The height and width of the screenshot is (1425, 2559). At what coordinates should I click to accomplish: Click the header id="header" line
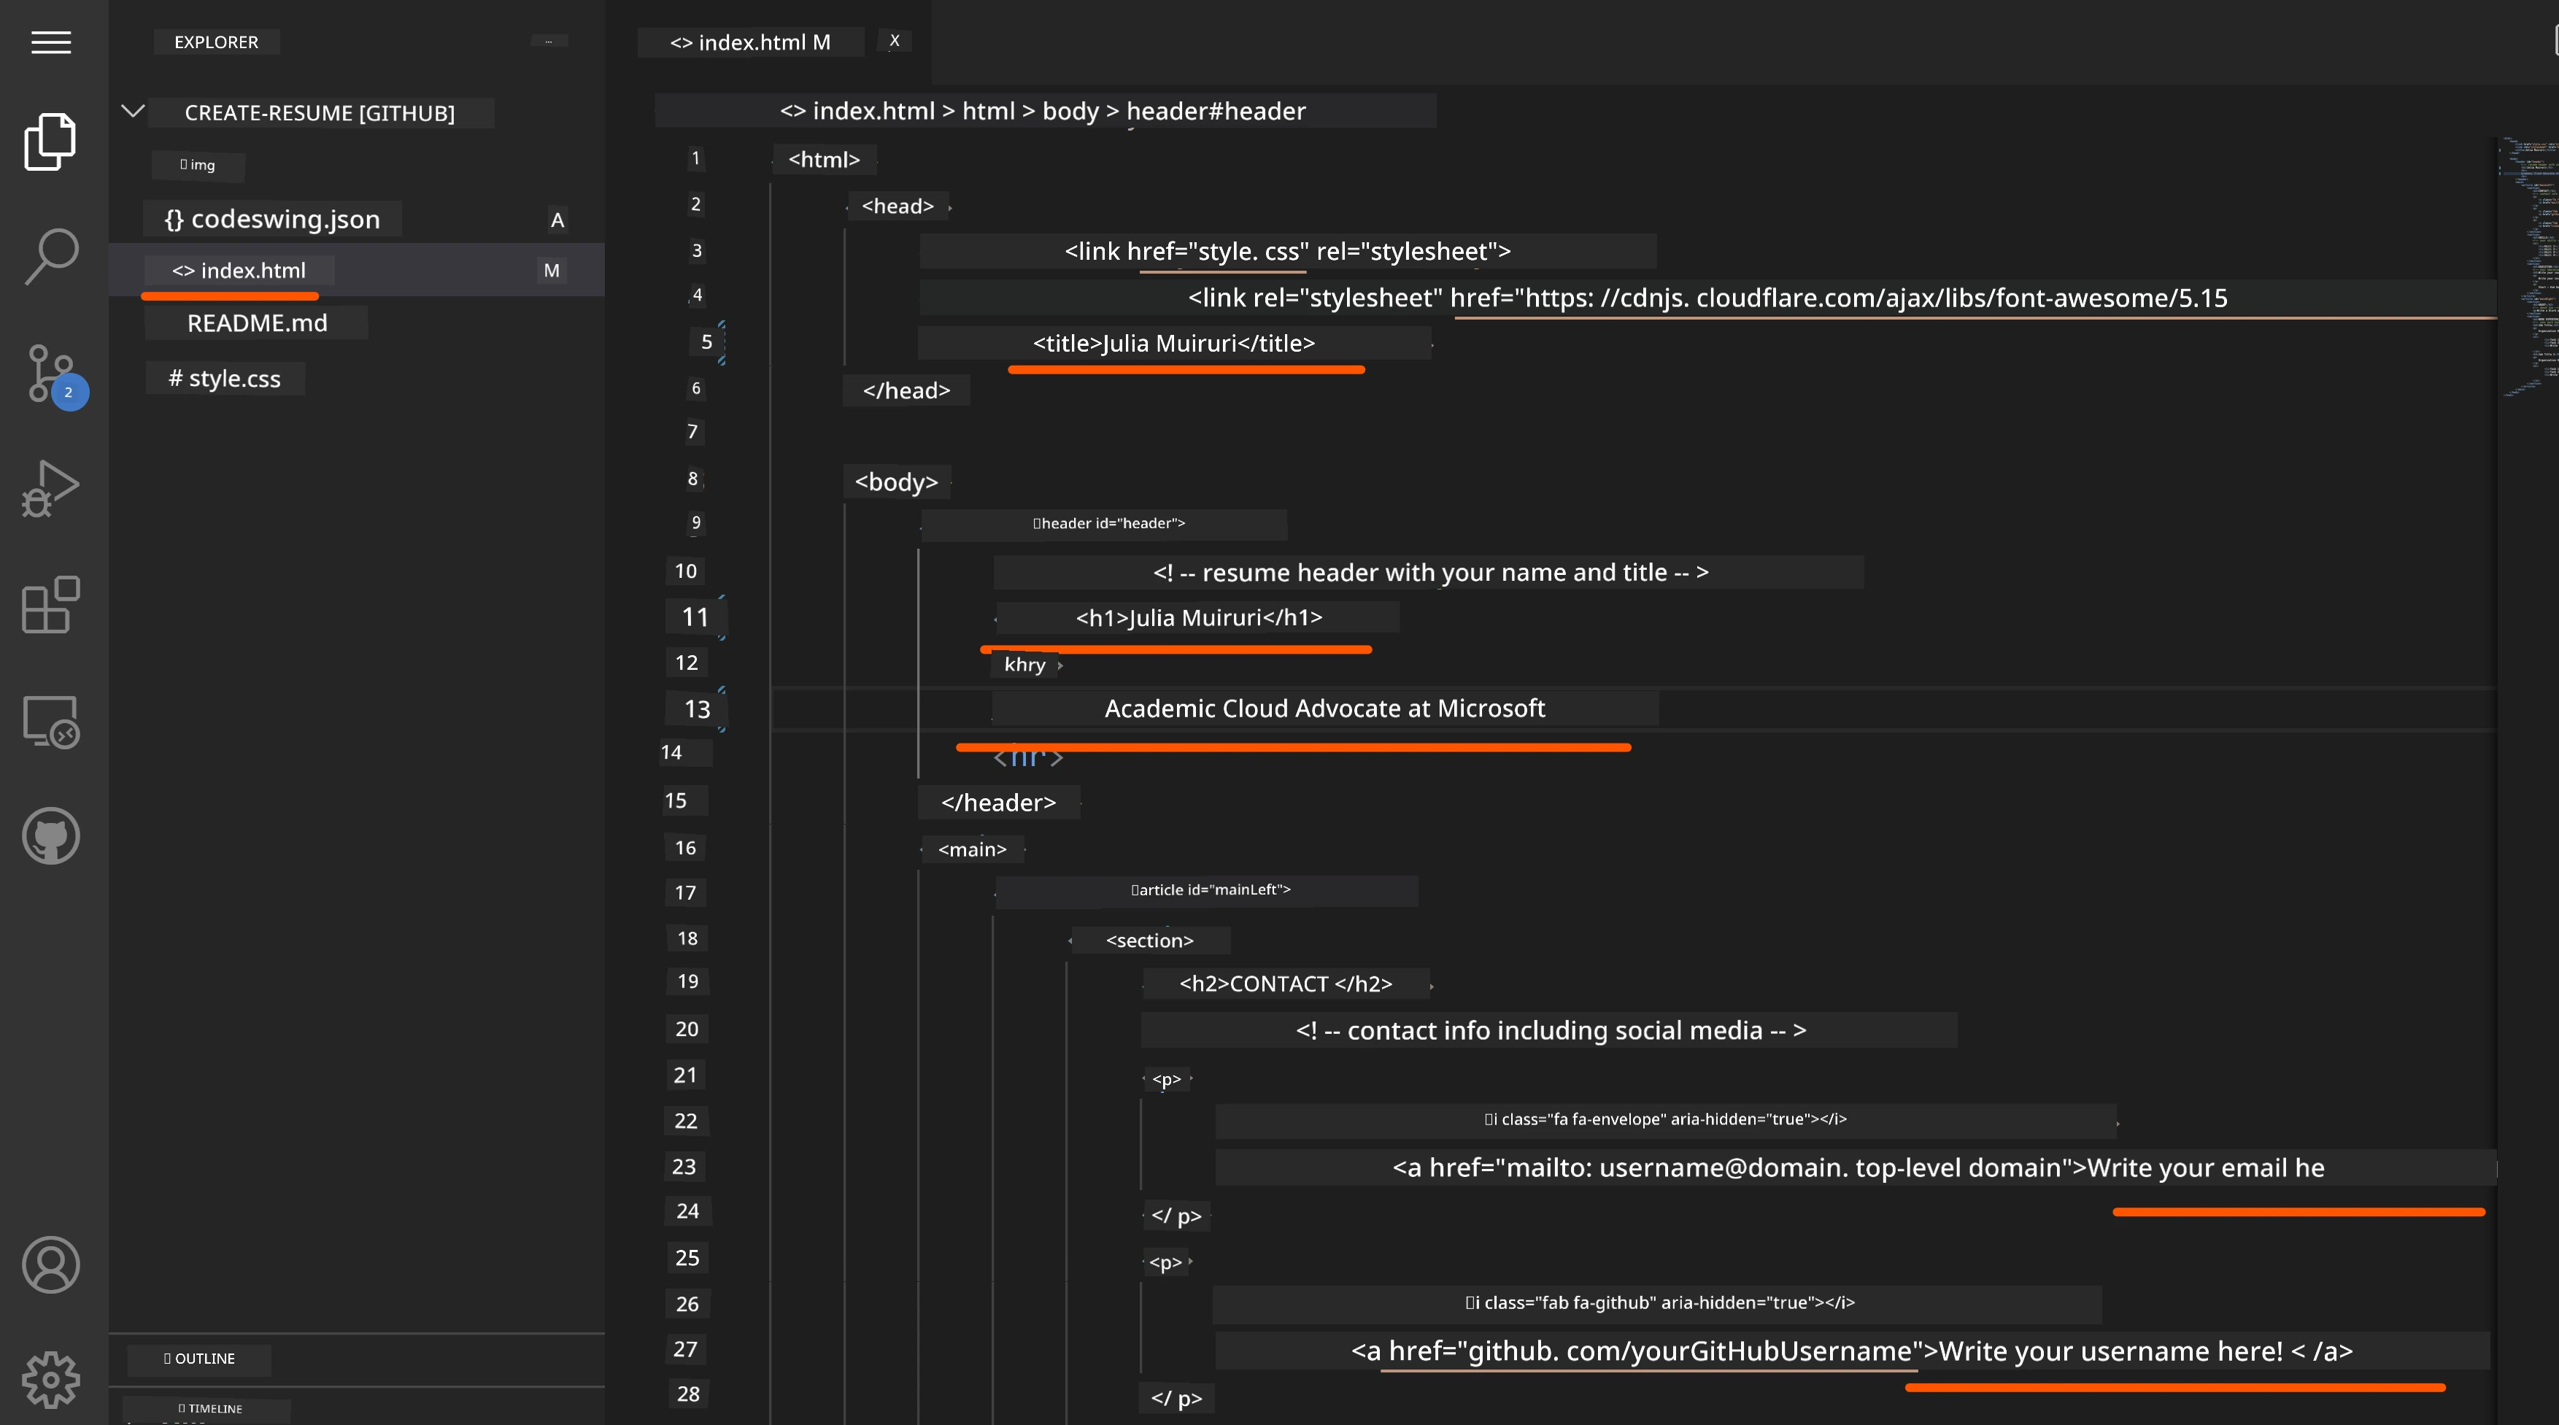pyautogui.click(x=1105, y=523)
